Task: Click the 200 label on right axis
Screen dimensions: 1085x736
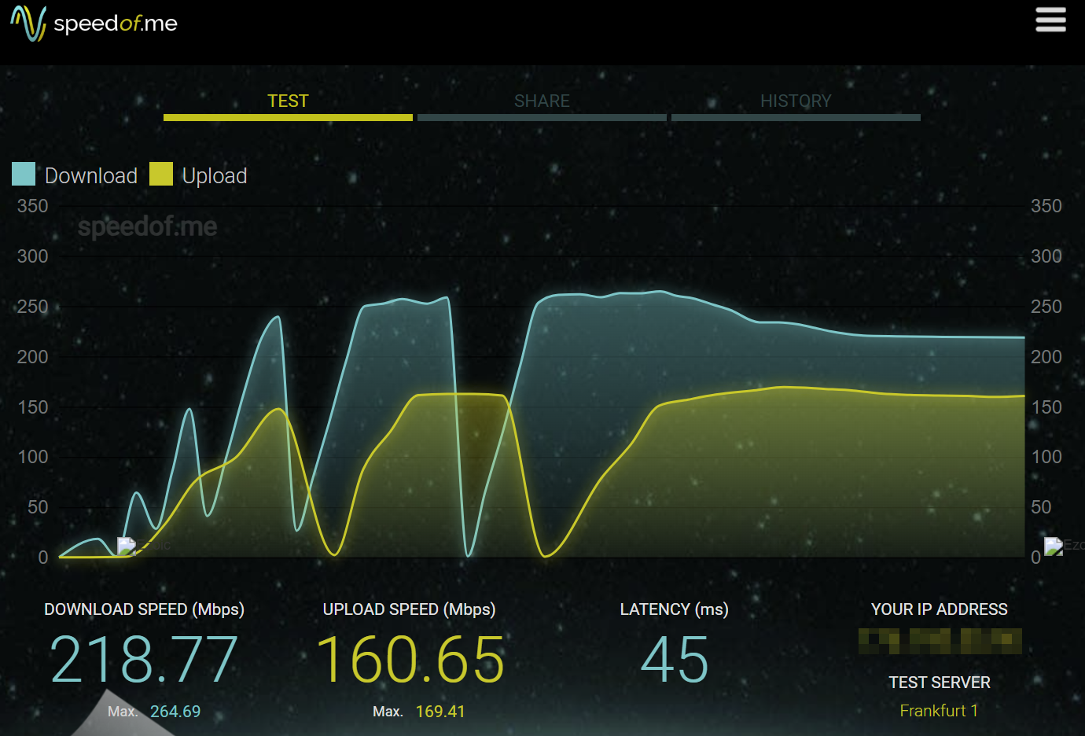Action: (1046, 357)
